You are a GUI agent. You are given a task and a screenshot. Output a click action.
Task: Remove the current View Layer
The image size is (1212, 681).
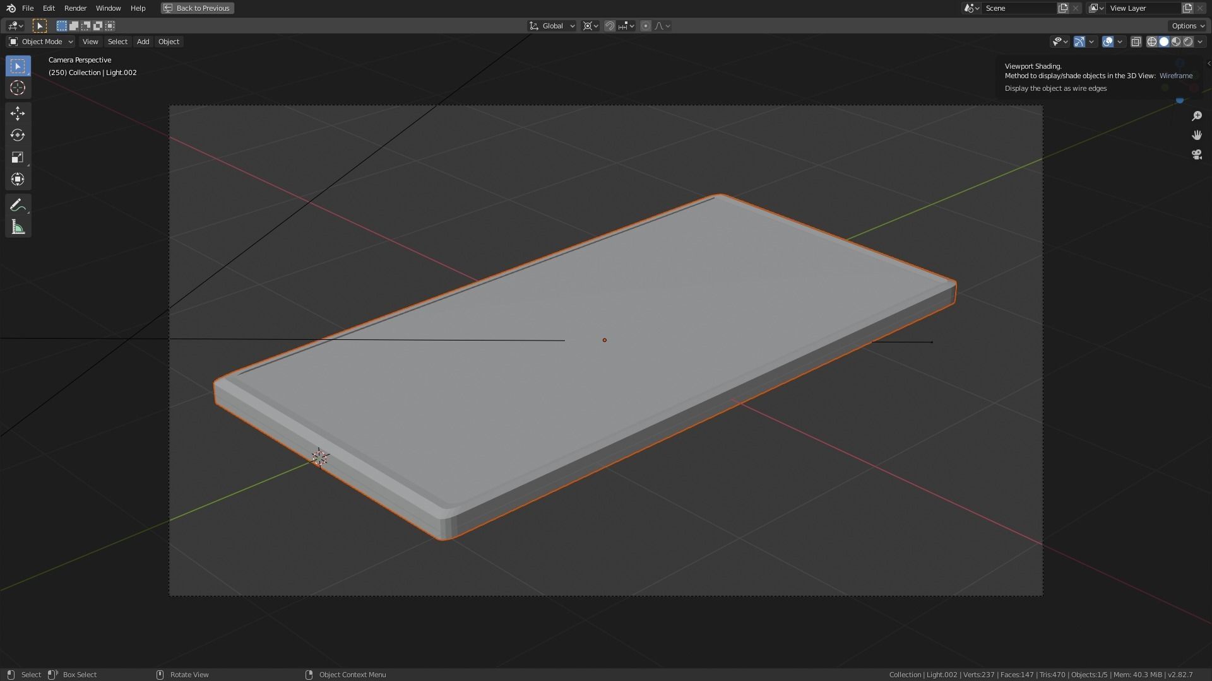[1200, 8]
